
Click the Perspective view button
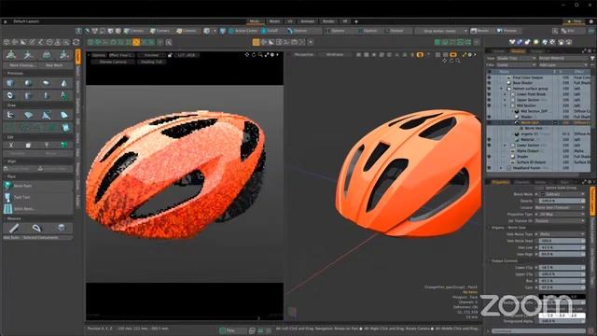304,55
